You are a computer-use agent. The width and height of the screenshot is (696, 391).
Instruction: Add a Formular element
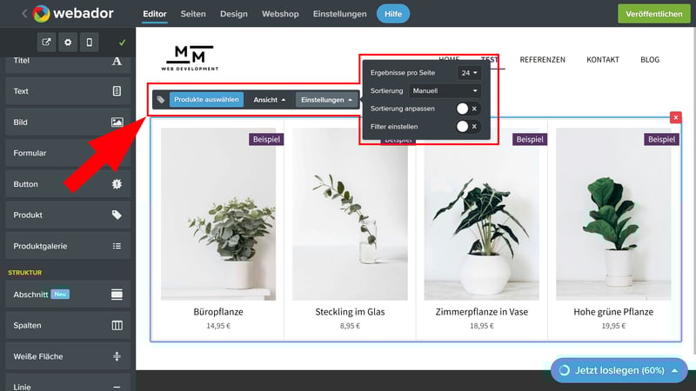(x=68, y=153)
